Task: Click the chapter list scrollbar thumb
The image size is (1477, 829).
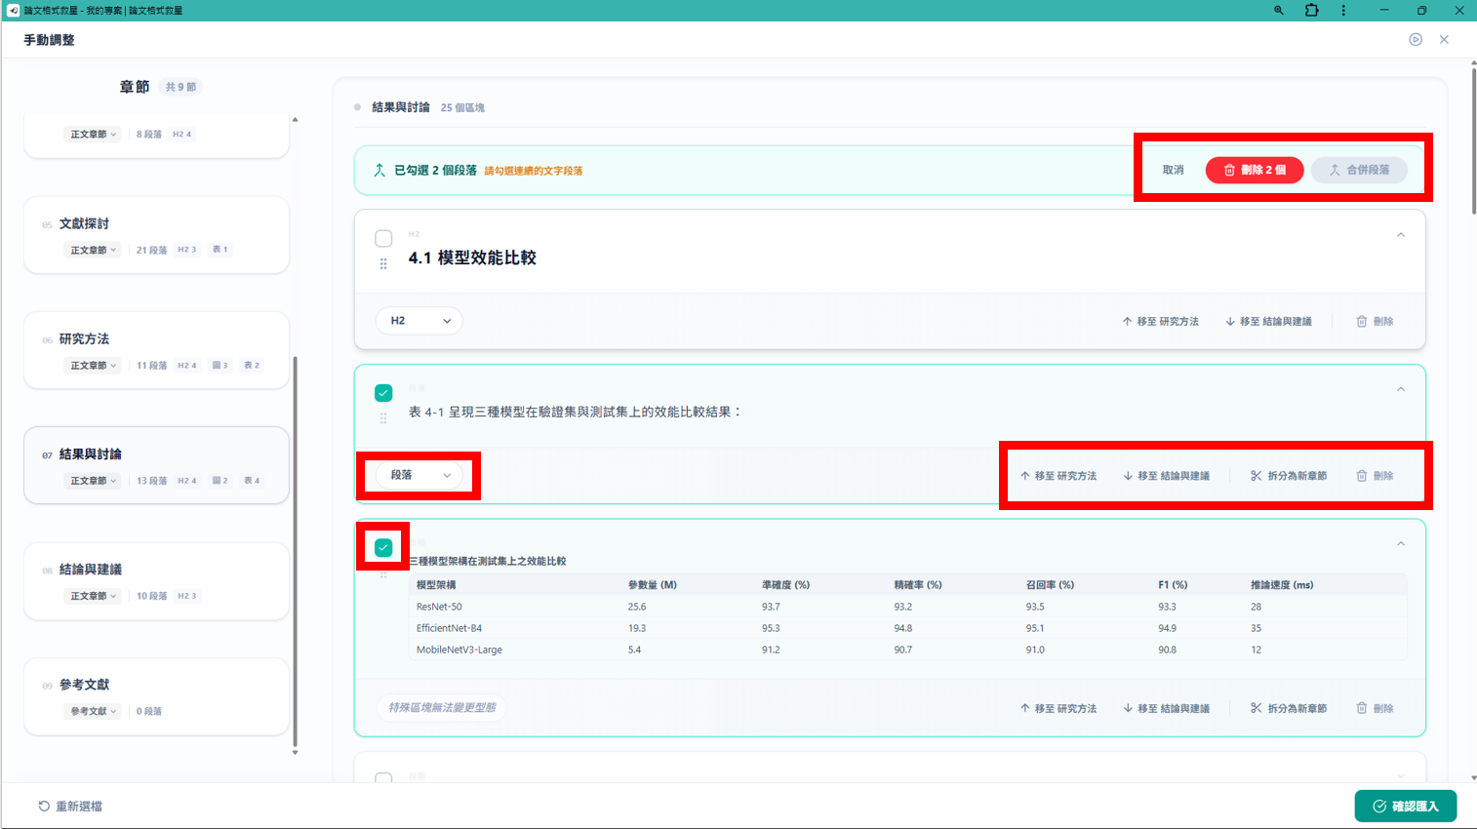Action: click(x=296, y=551)
